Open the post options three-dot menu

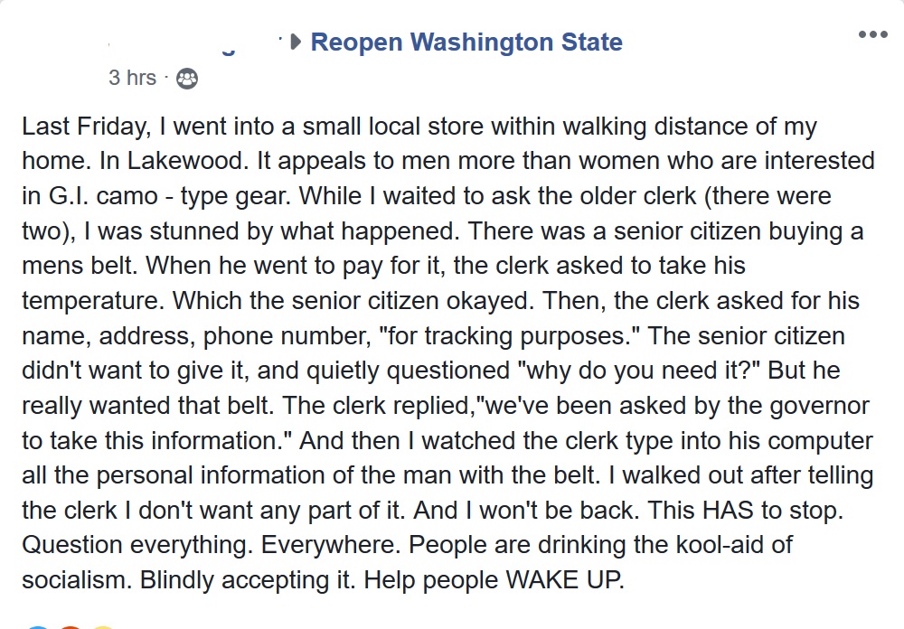[x=872, y=35]
